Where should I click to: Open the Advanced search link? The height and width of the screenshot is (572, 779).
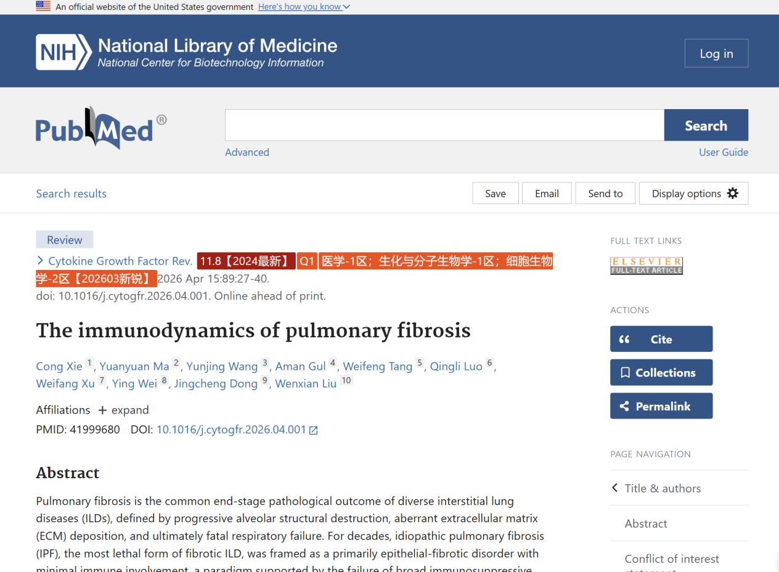point(247,152)
